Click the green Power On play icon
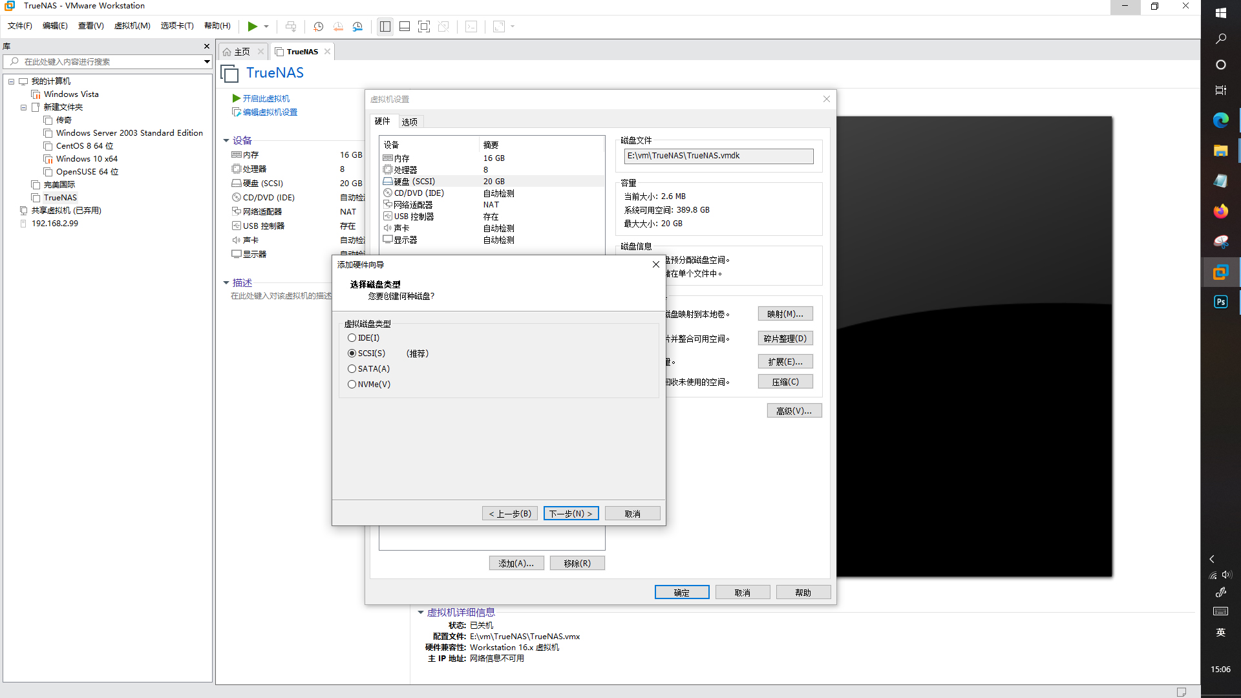Viewport: 1241px width, 698px height. 253,26
